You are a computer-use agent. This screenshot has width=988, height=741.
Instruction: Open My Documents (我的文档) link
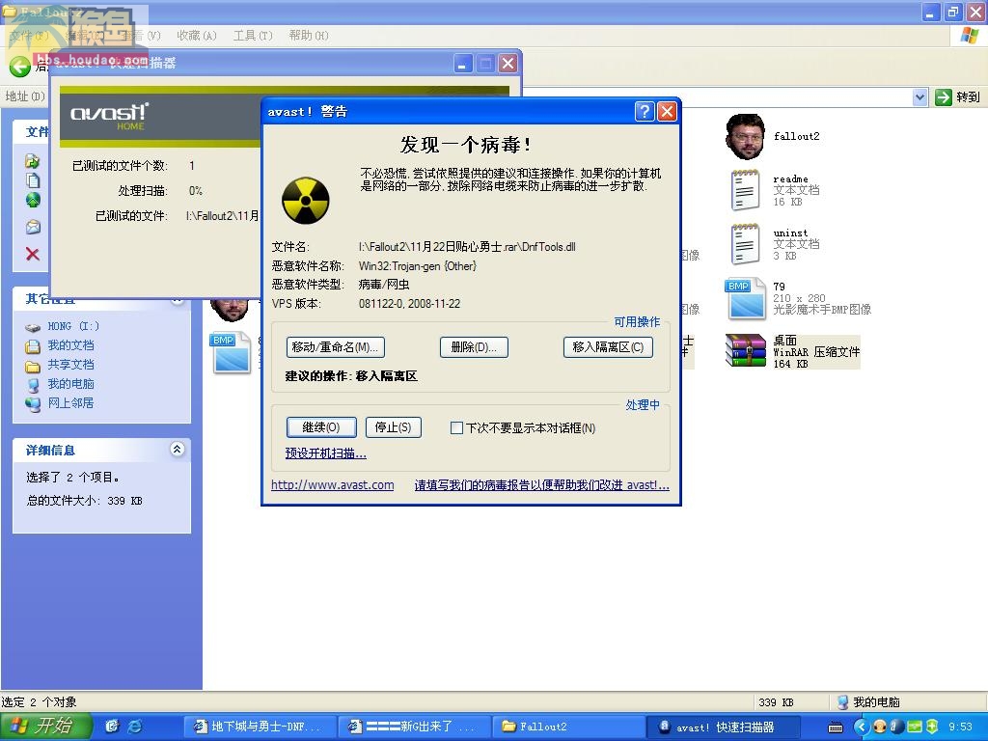(x=70, y=345)
